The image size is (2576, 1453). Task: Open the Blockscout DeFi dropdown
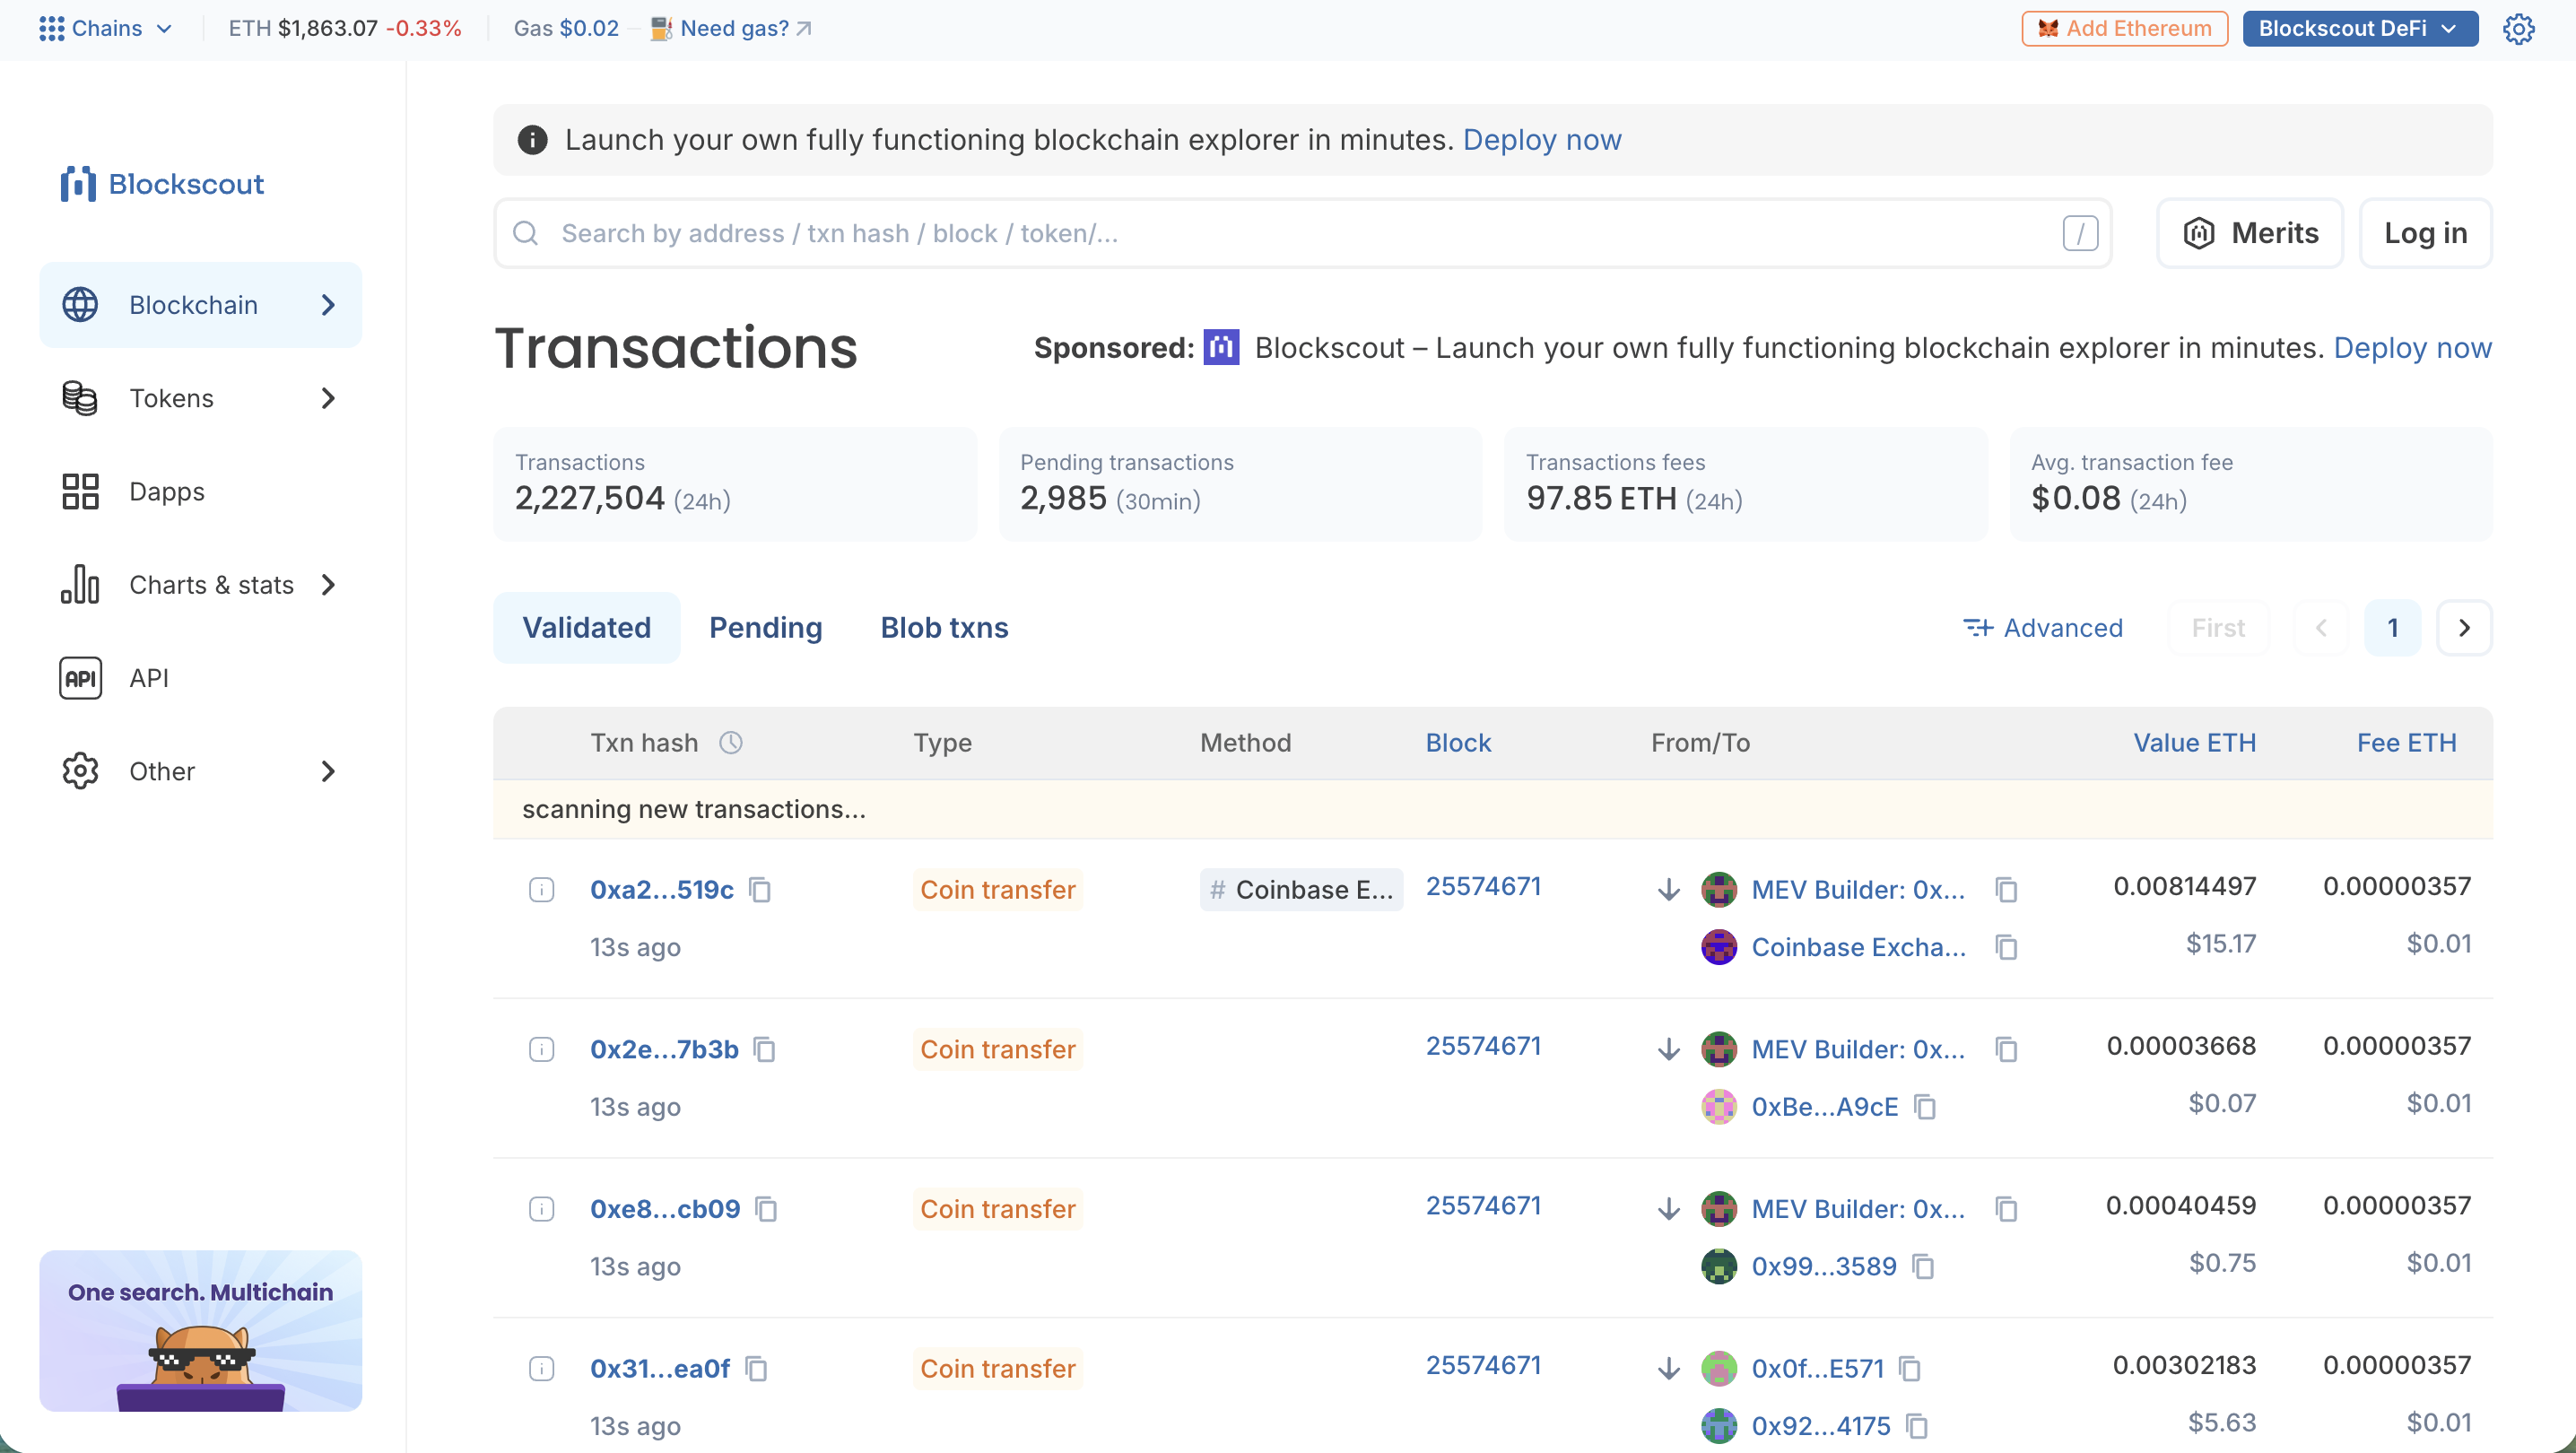2360,28
